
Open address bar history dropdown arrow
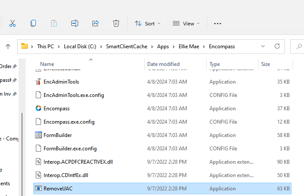263,46
